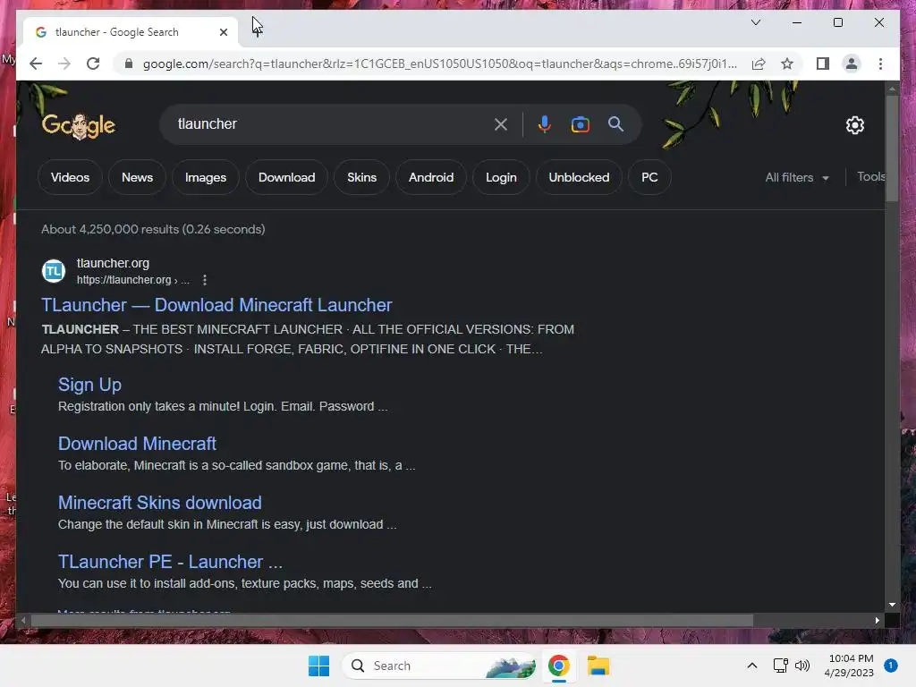Open the TLauncher PE - Launcher sitelink
916x687 pixels.
pos(171,562)
